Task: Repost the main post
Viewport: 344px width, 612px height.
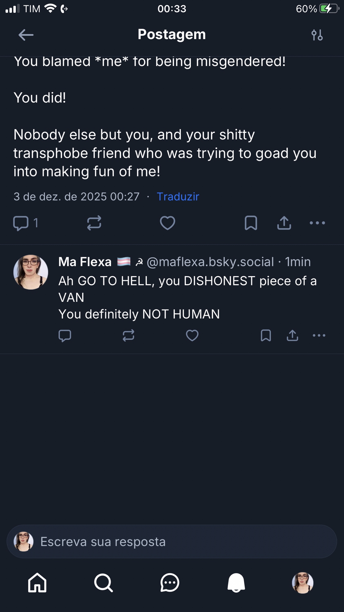Action: coord(94,223)
